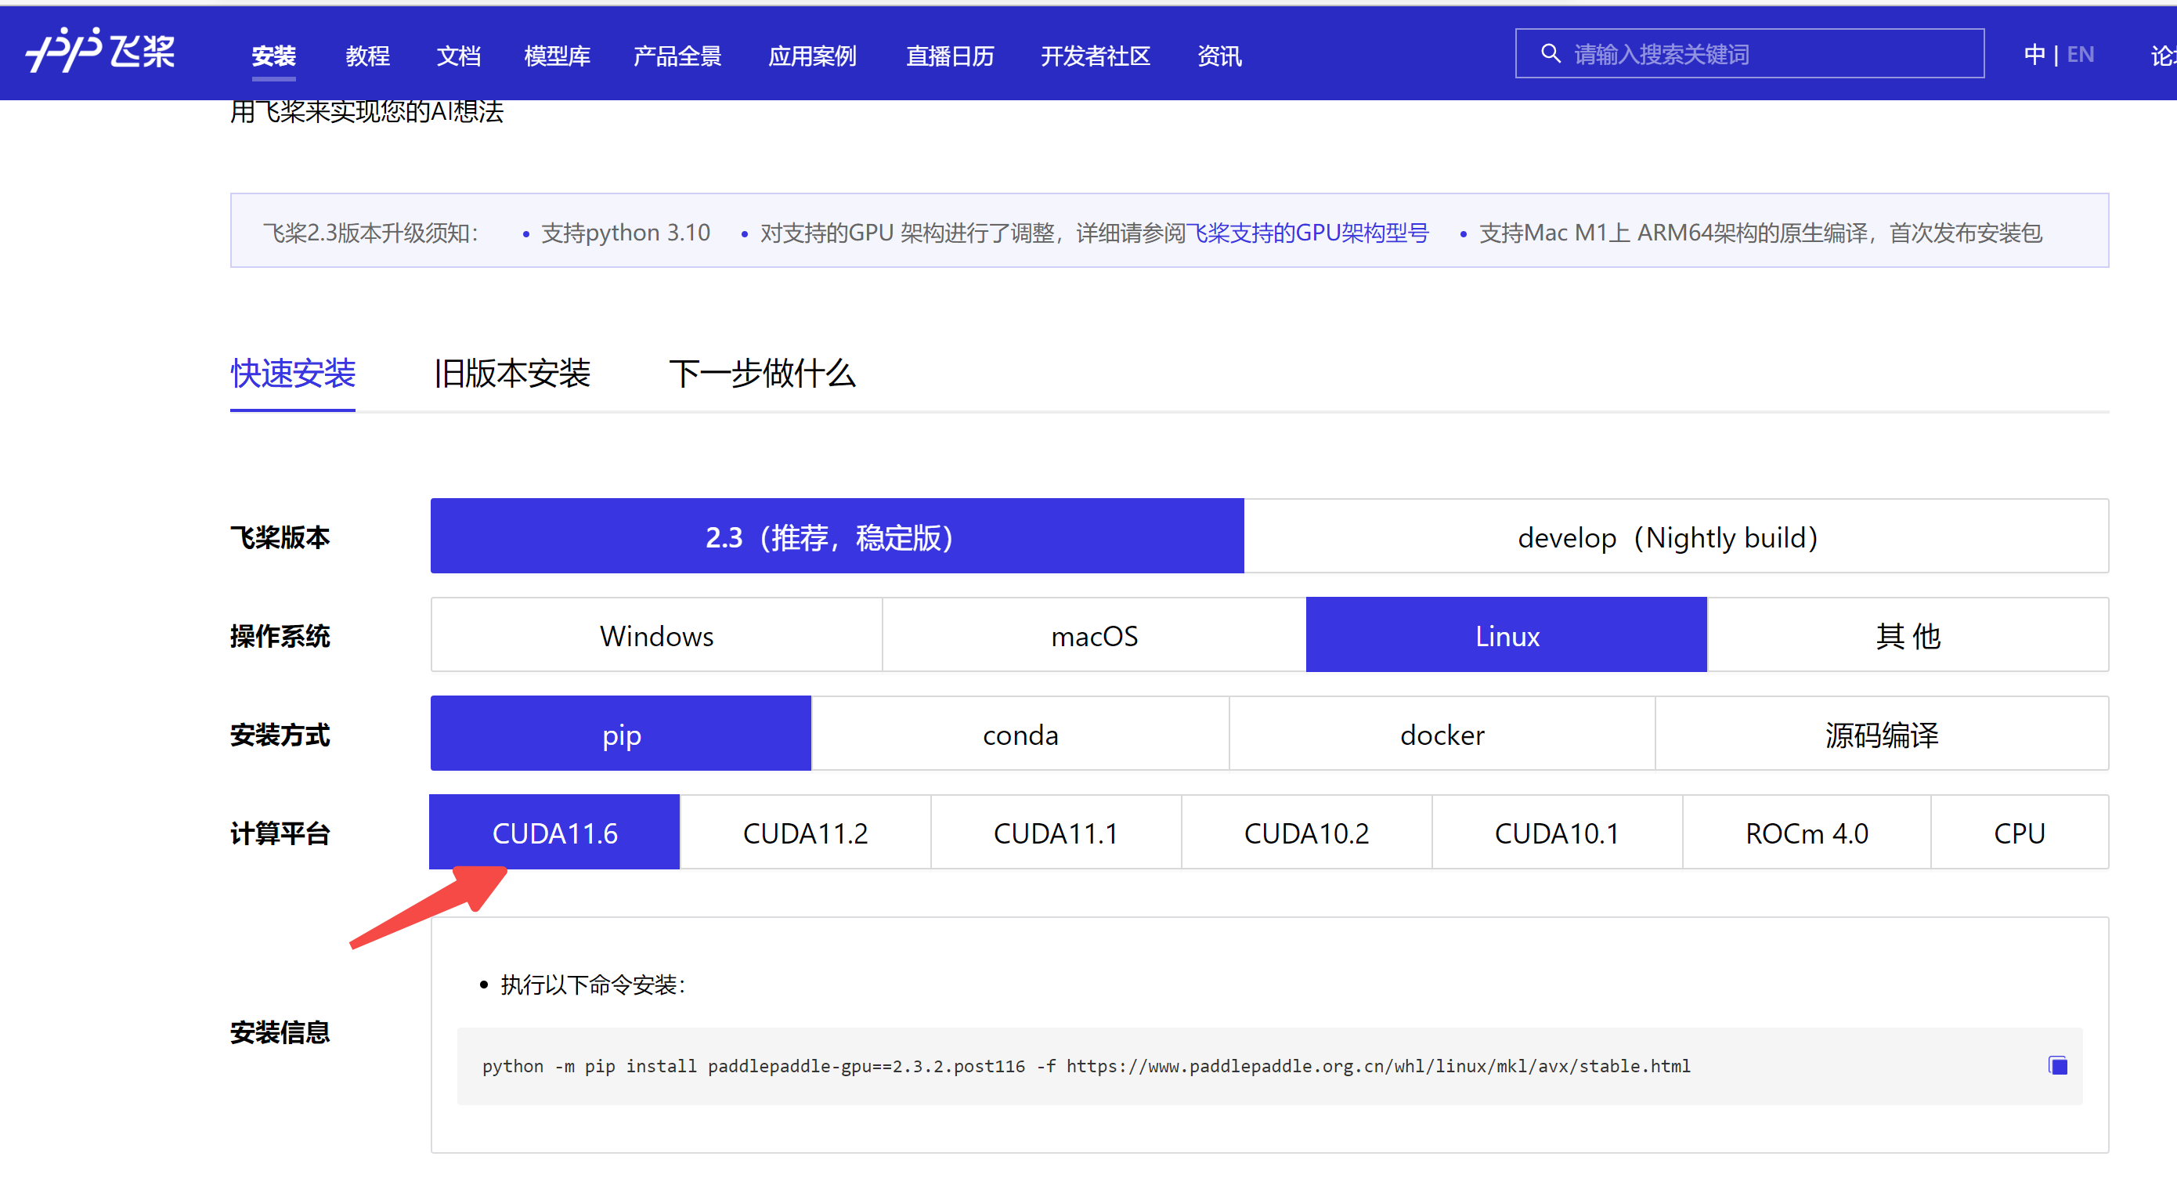Open the 文档 navigation item
This screenshot has height=1178, width=2177.
458,56
